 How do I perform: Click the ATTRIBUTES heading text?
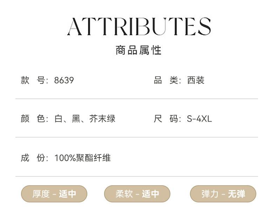[138, 27]
